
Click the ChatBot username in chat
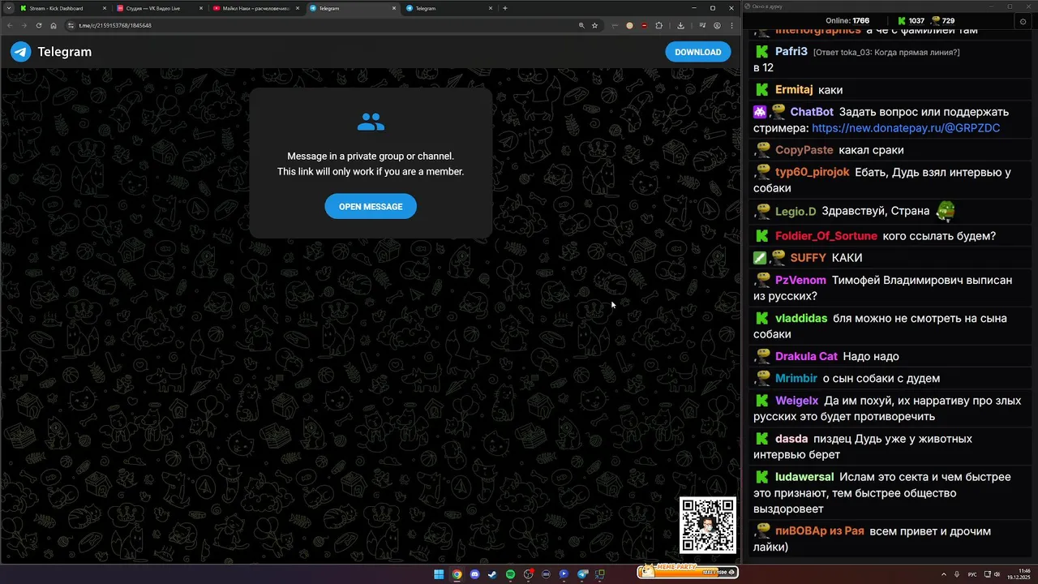(812, 112)
